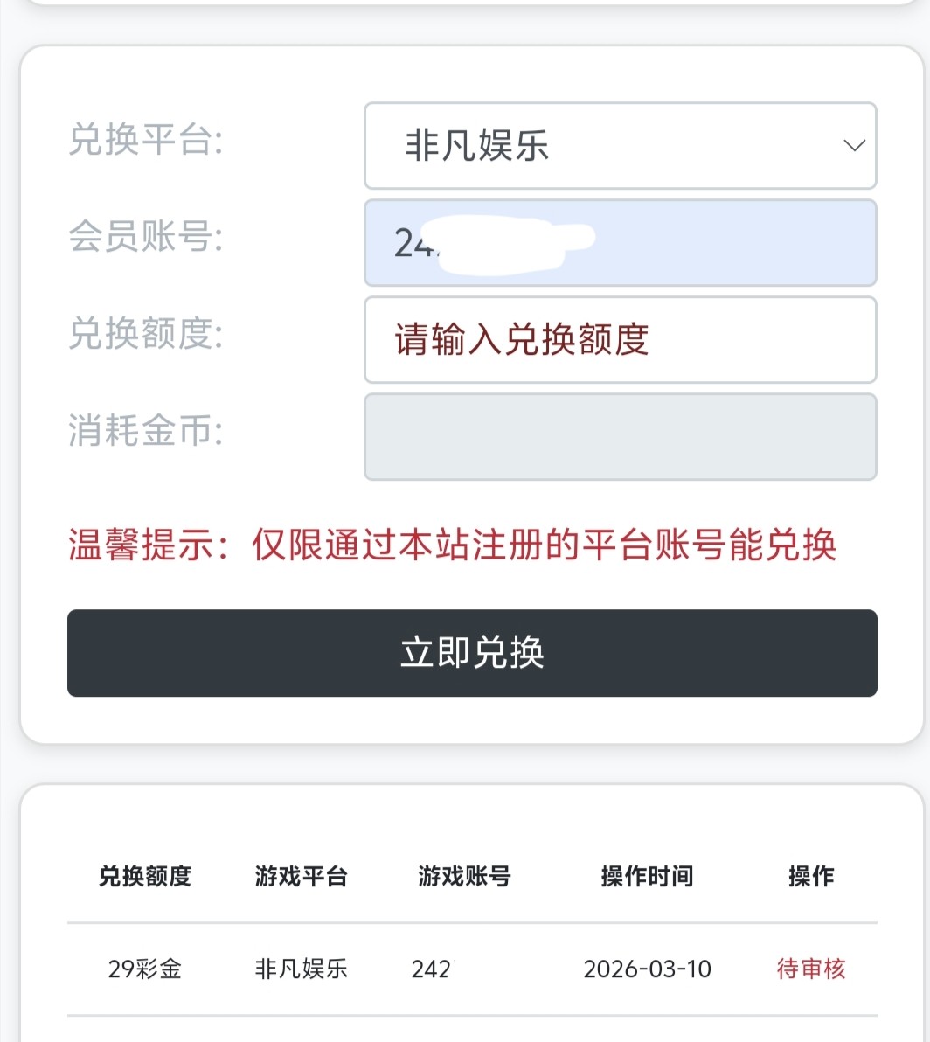Click the 游戏账号 column header

[464, 876]
